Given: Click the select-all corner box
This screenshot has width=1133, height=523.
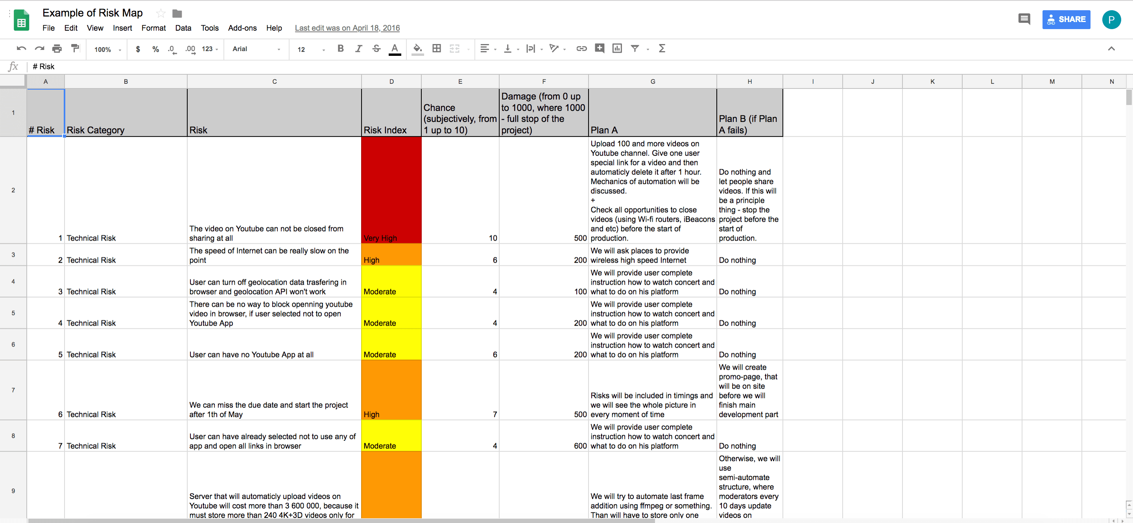Looking at the screenshot, I should 13,82.
